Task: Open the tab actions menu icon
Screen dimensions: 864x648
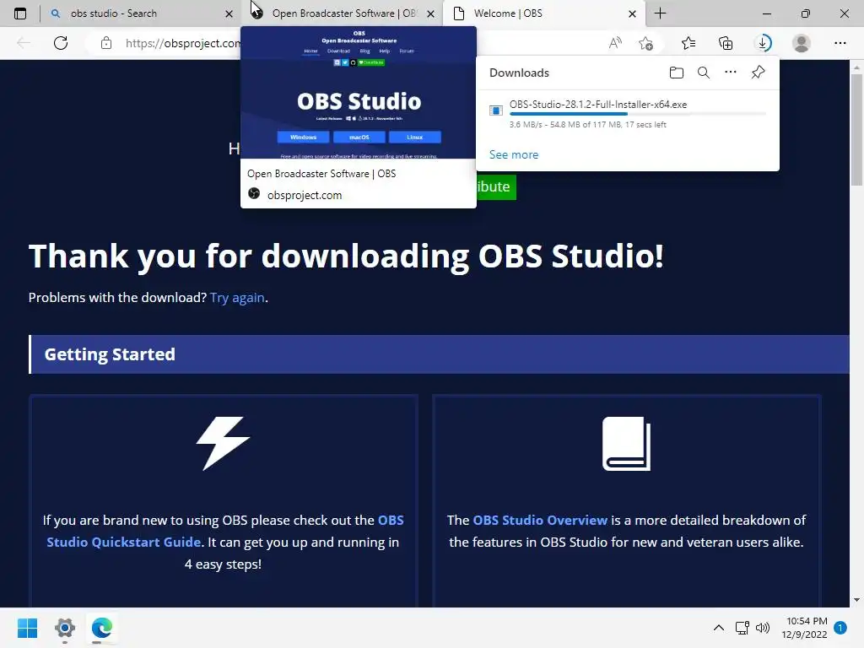Action: click(x=20, y=13)
